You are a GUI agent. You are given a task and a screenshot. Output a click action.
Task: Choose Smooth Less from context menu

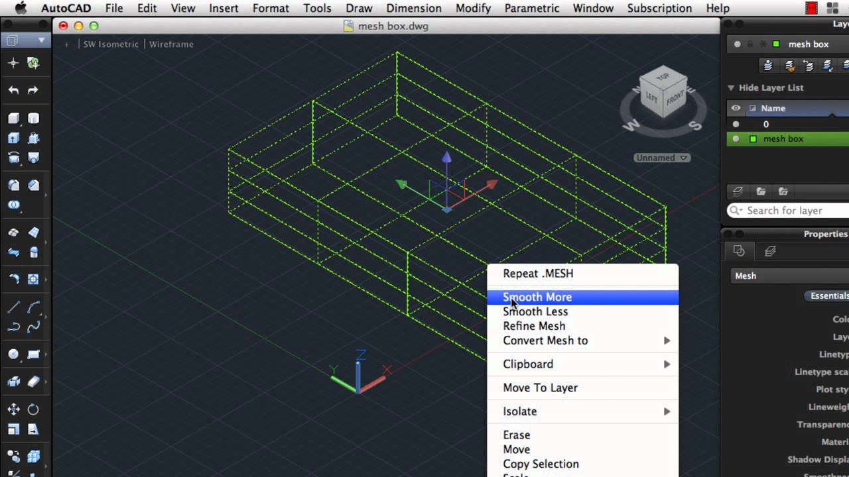[582, 311]
